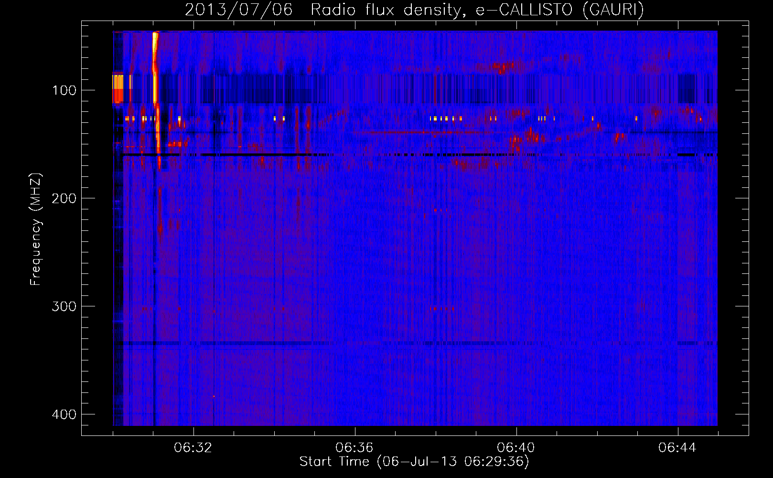This screenshot has width=773, height=478.
Task: Click the 300 frequency tick label
Action: pos(64,306)
